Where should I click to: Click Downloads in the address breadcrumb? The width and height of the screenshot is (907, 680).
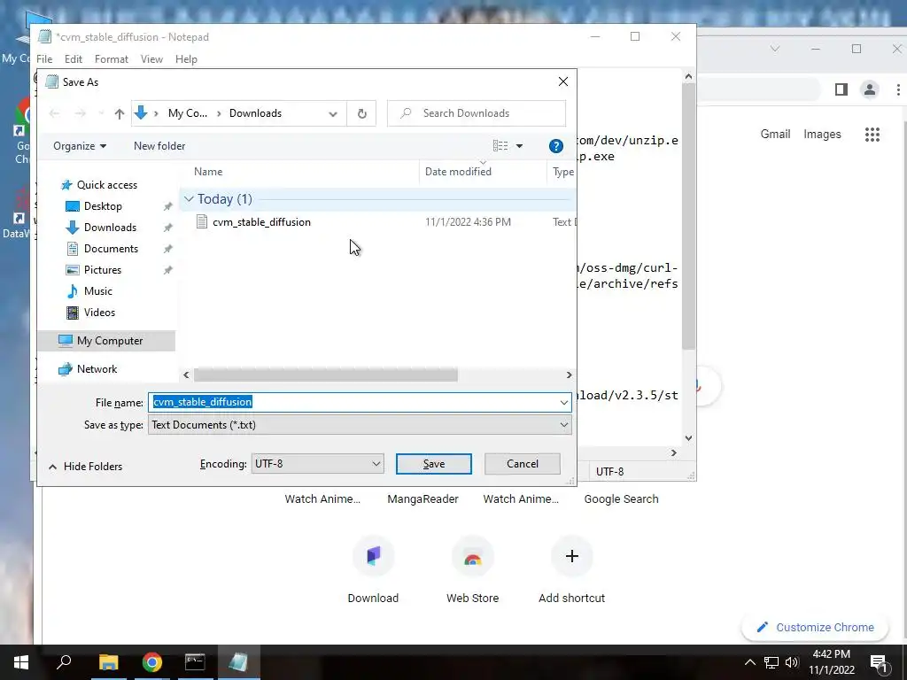click(x=255, y=113)
